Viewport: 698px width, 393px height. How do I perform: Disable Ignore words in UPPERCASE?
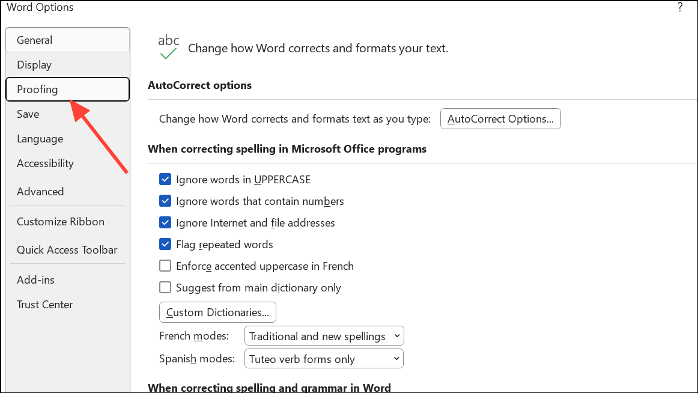[165, 179]
